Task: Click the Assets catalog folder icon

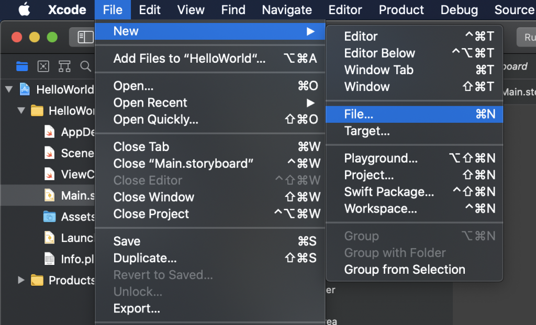Action: [50, 217]
